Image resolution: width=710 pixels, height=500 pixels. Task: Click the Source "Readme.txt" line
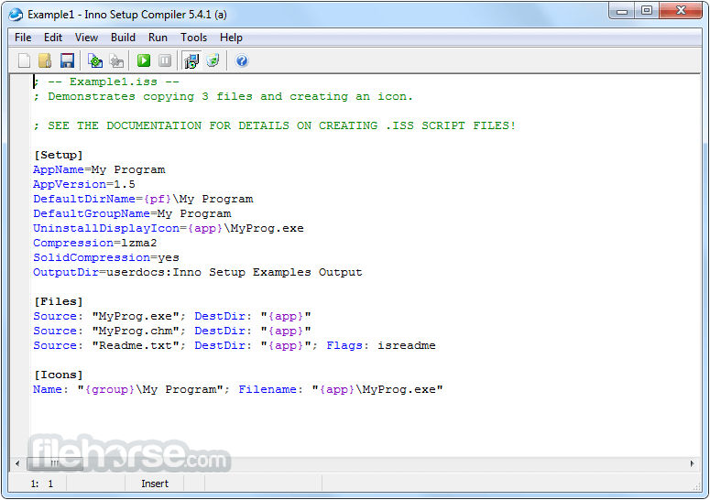tap(235, 346)
